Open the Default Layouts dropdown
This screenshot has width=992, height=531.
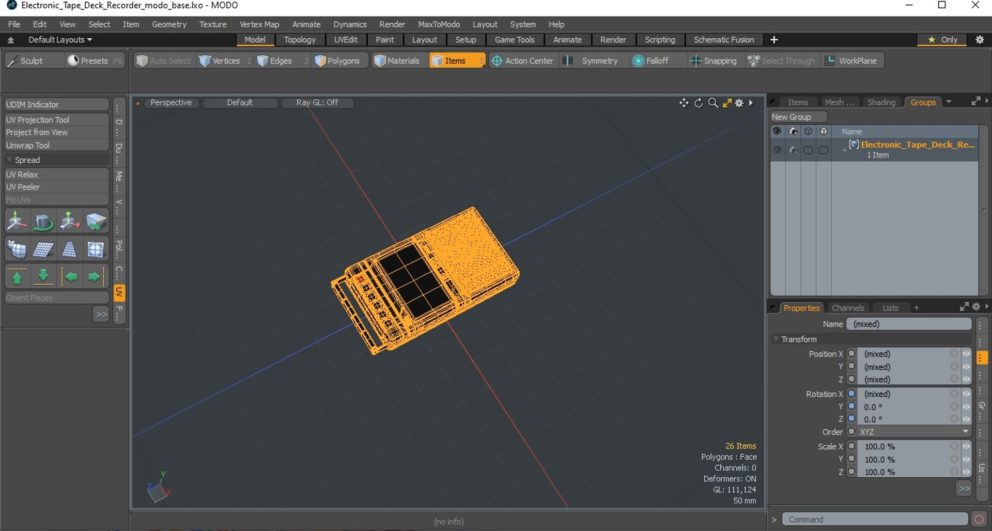click(x=60, y=40)
